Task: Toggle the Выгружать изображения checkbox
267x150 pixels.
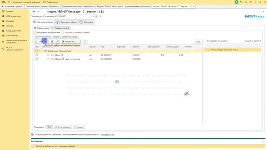Action: [35, 32]
